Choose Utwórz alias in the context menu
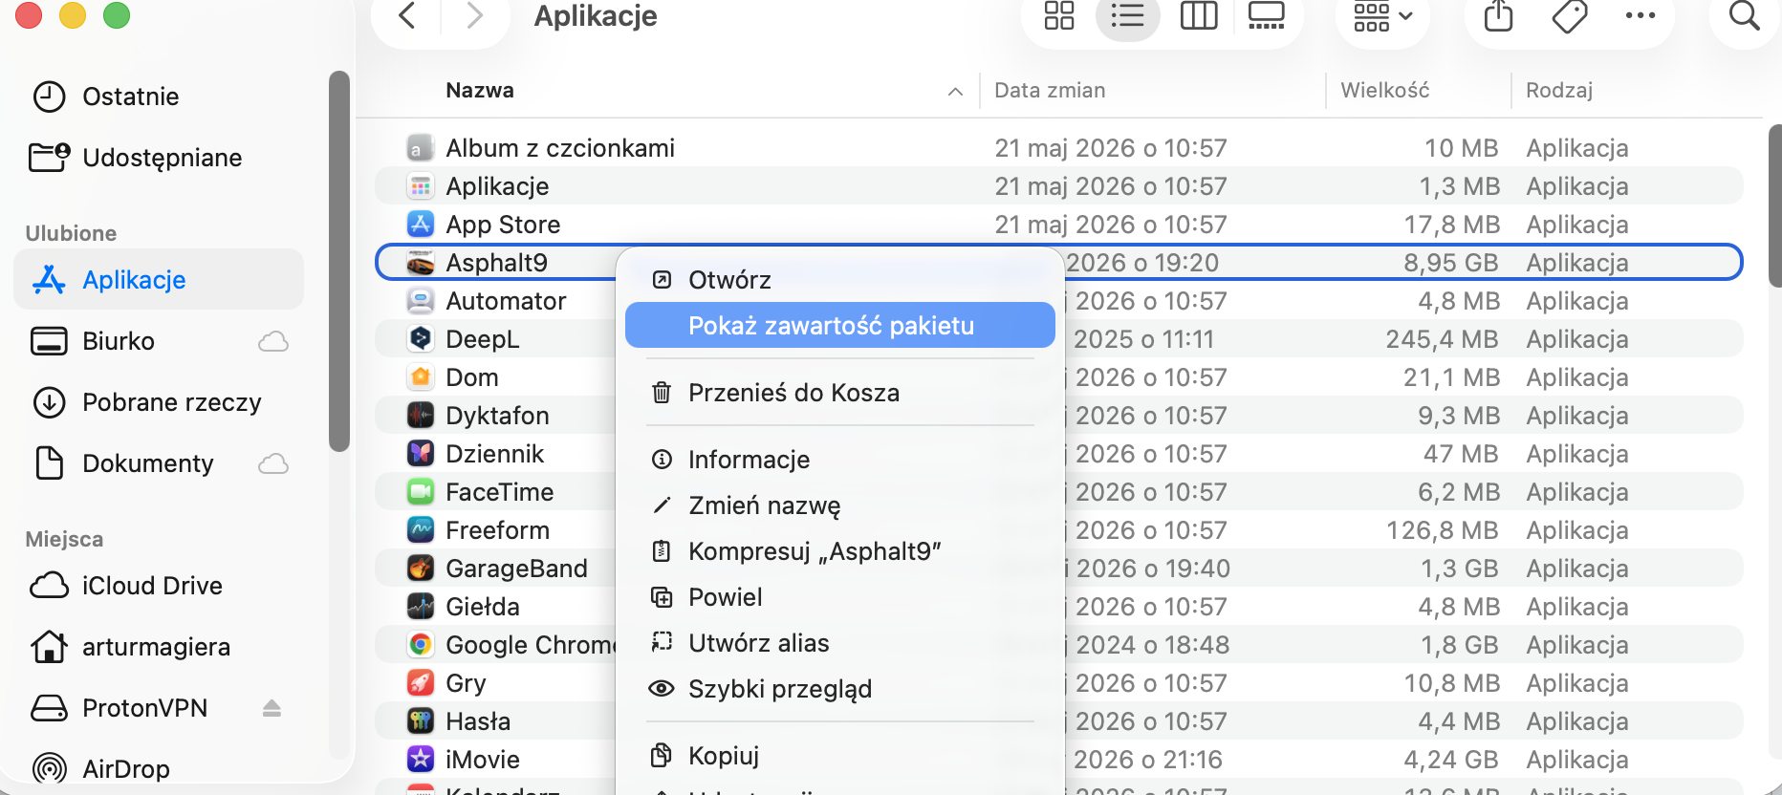The height and width of the screenshot is (795, 1782). tap(839, 643)
